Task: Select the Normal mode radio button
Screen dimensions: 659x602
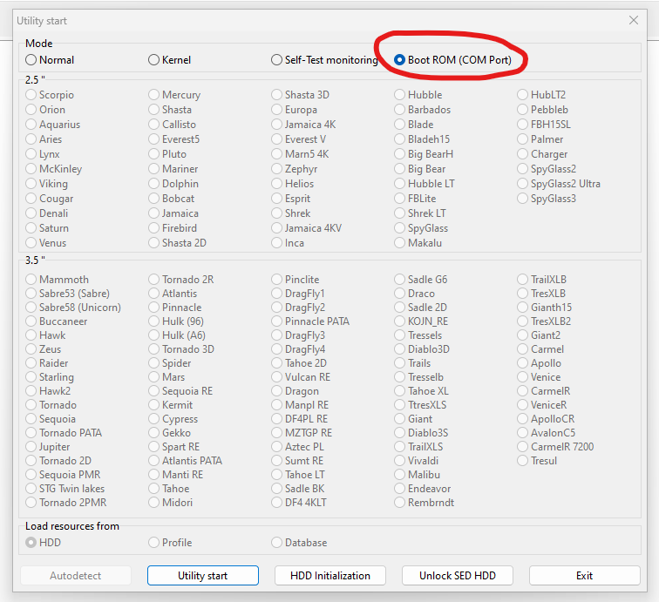Action: point(31,60)
